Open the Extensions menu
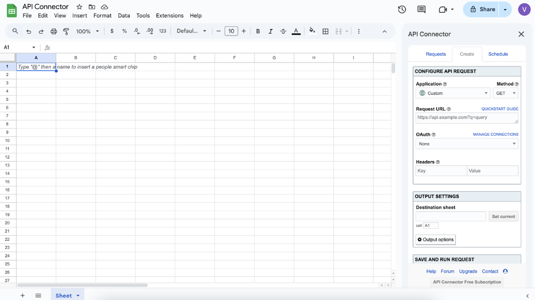This screenshot has height=300, width=535. [x=170, y=16]
